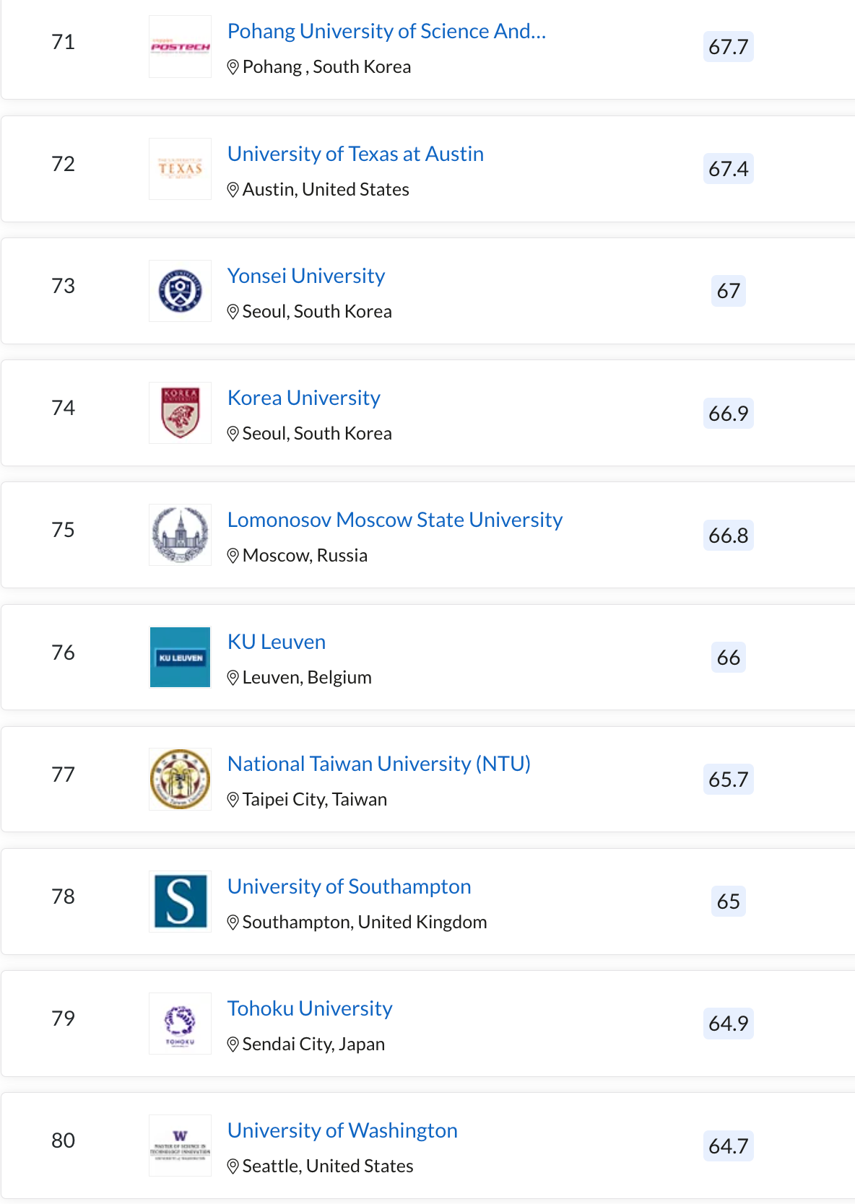This screenshot has width=855, height=1204.
Task: Open the University of Texas at Austin link
Action: (355, 154)
